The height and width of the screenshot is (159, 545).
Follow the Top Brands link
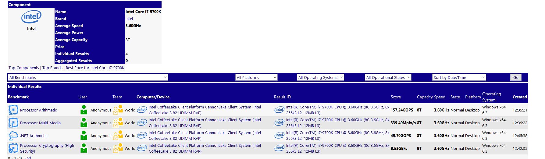(52, 68)
